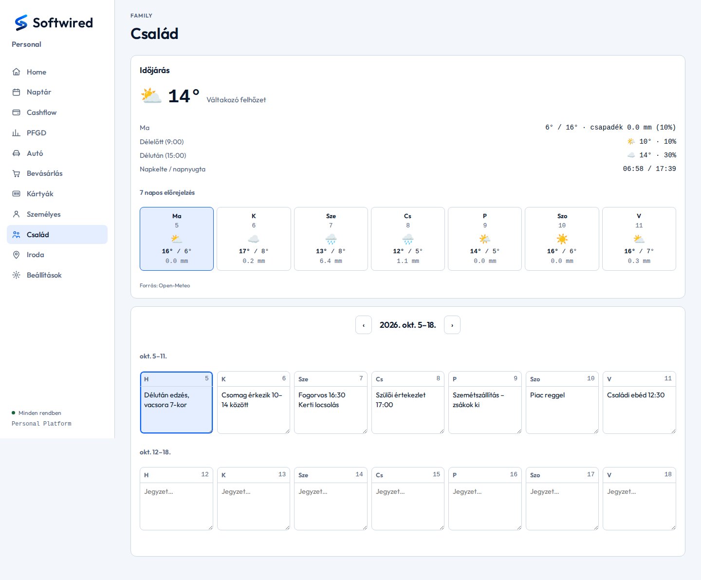This screenshot has width=701, height=580.
Task: Click the empty note field for H 12
Action: pyautogui.click(x=177, y=506)
